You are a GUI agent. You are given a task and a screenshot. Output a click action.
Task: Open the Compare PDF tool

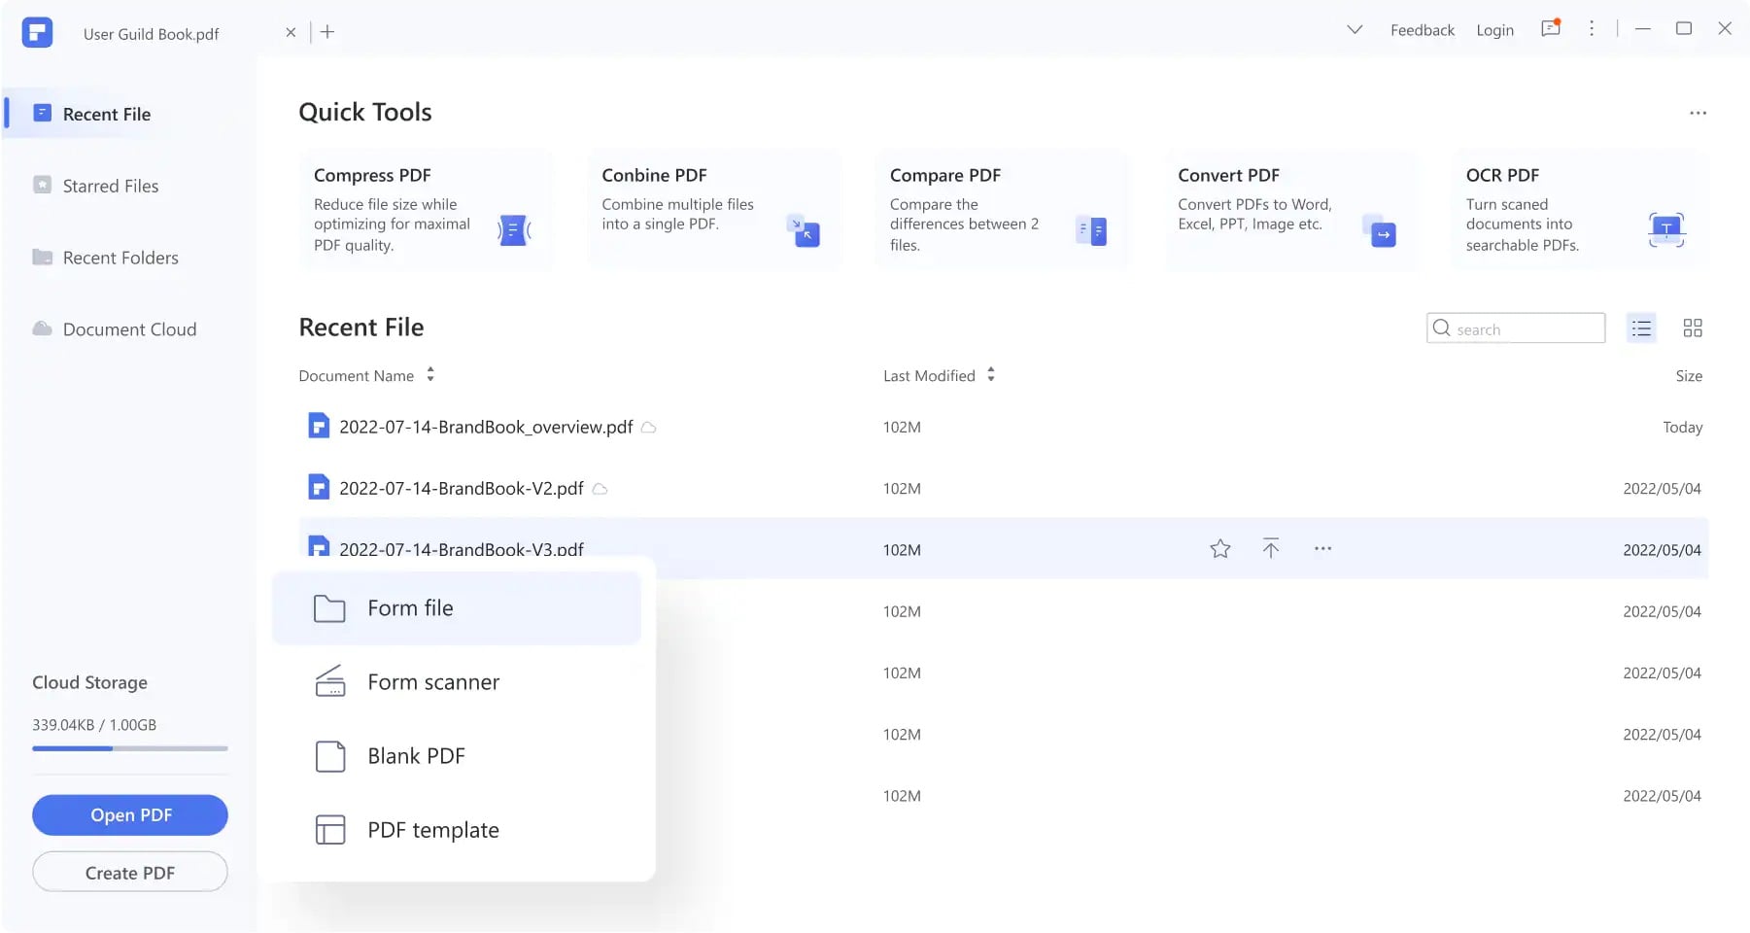[1001, 210]
